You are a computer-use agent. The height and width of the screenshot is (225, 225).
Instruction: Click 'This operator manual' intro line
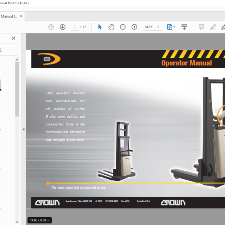coord(65,93)
